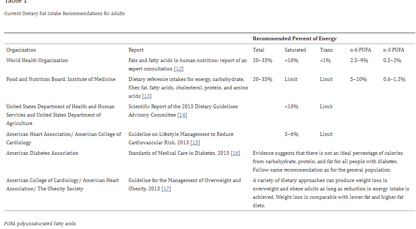Open reference link [16]
The height and width of the screenshot is (229, 416).
(235, 153)
